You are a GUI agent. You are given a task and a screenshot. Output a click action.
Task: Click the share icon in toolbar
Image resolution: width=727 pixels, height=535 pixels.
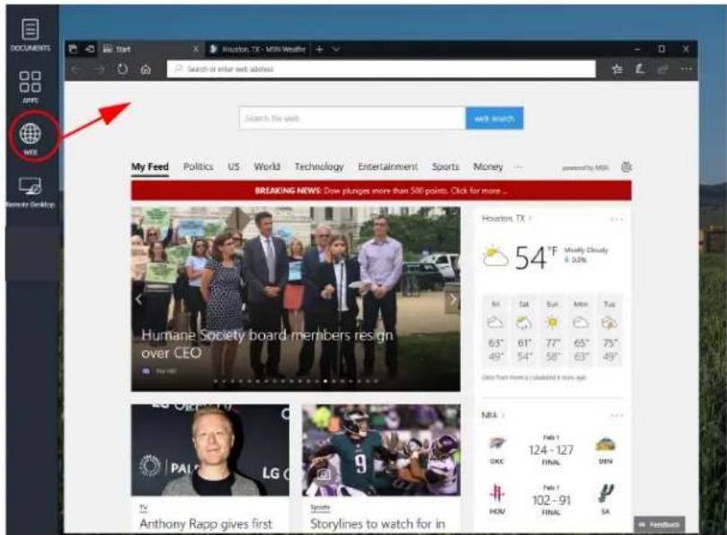pyautogui.click(x=663, y=69)
